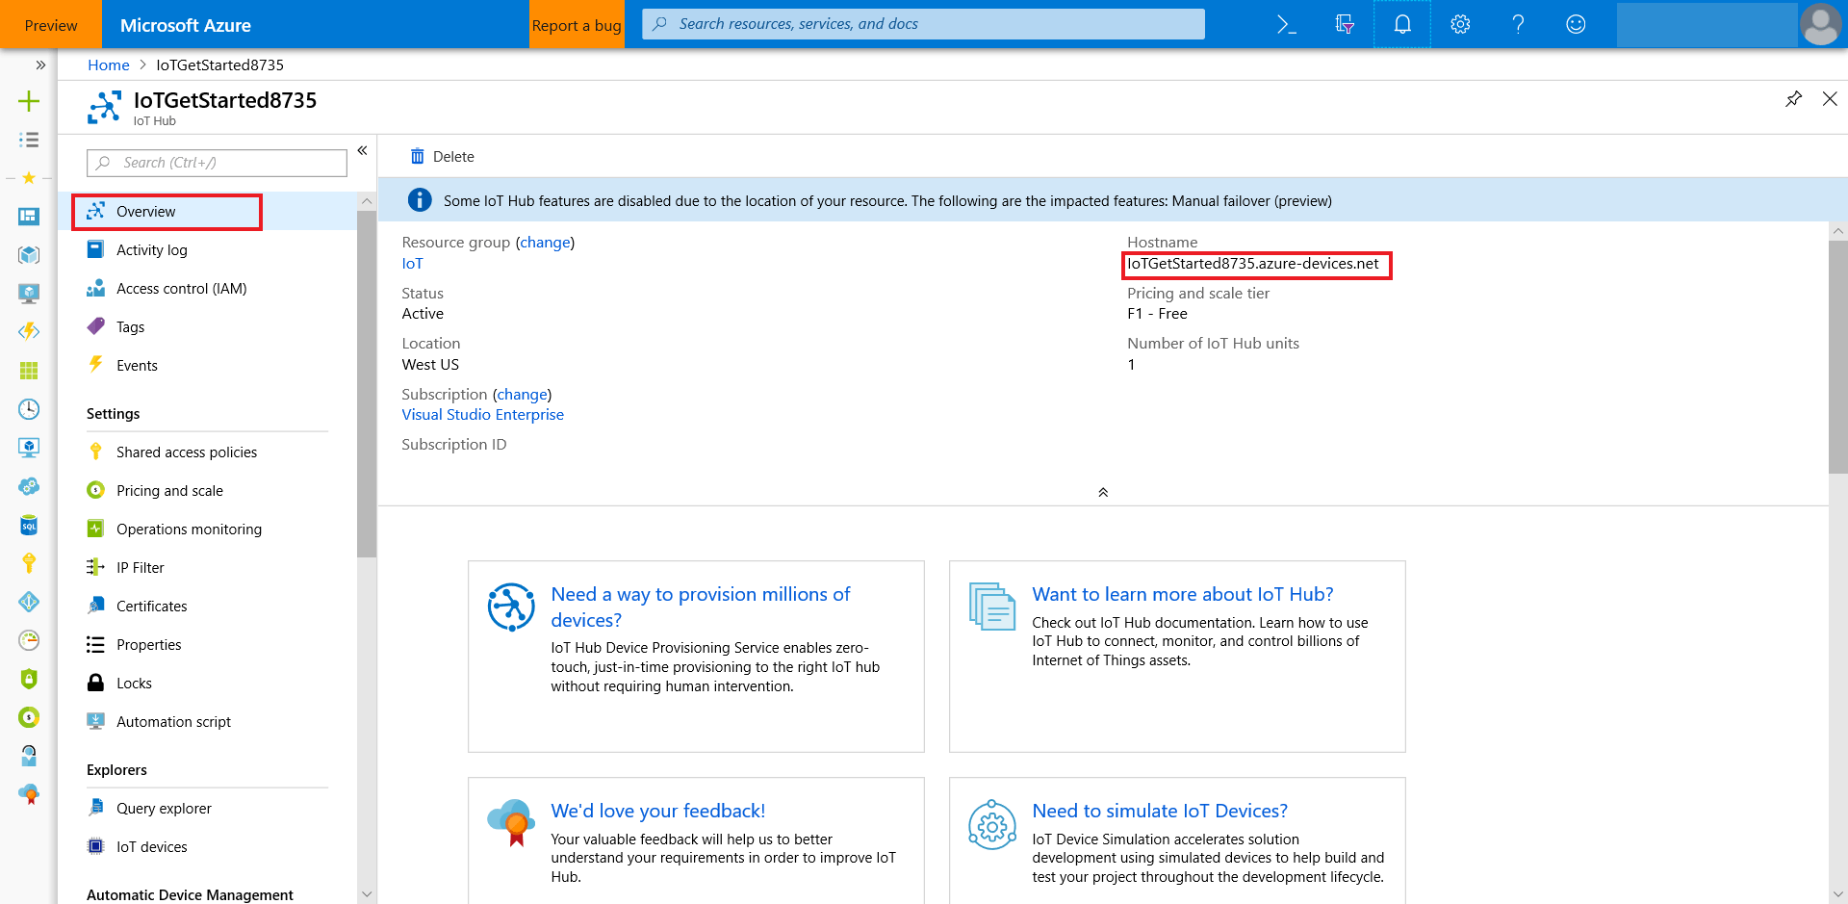Create a resource using the plus icon

pos(29,101)
